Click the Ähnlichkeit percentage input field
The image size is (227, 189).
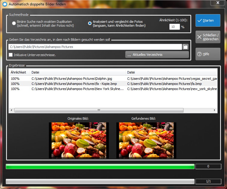(174, 27)
